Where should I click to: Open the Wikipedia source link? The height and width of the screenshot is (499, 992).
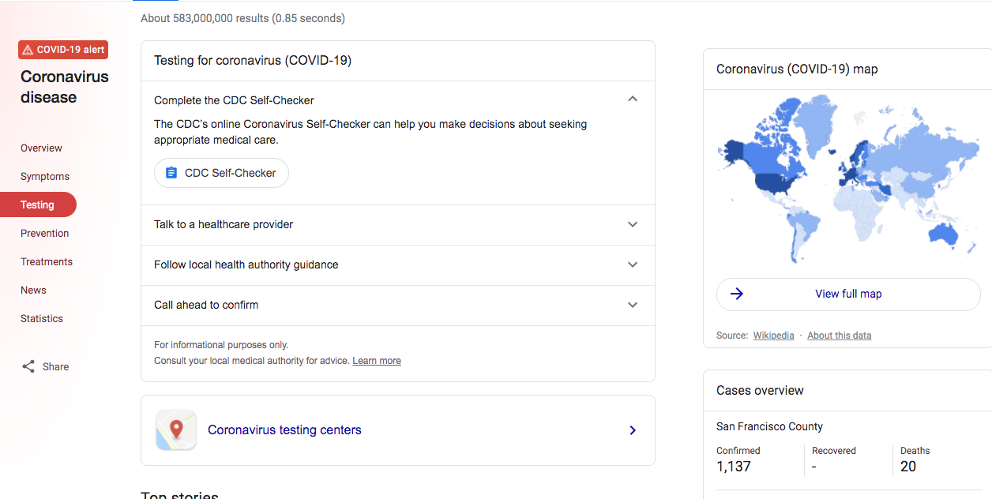(774, 336)
